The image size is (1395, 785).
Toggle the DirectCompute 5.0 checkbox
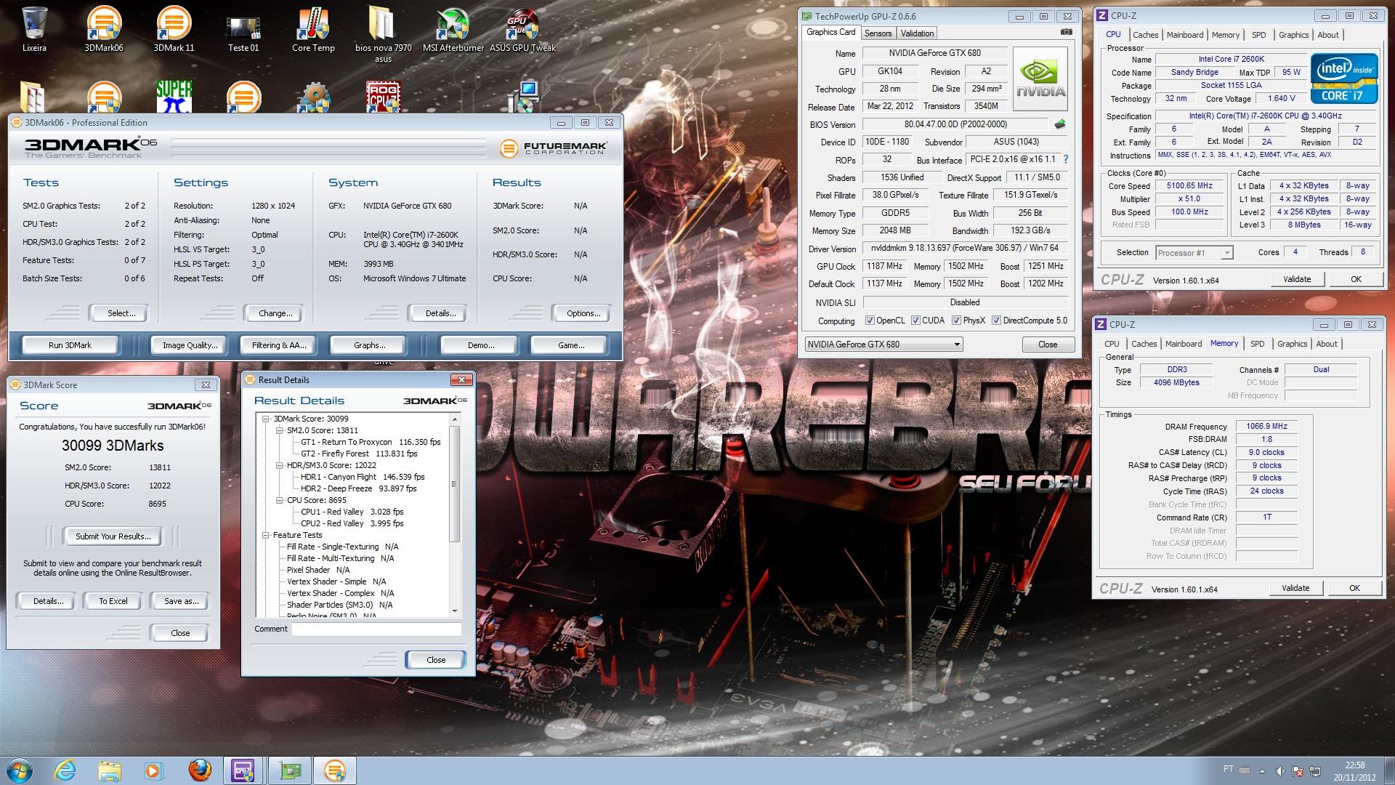pos(996,321)
